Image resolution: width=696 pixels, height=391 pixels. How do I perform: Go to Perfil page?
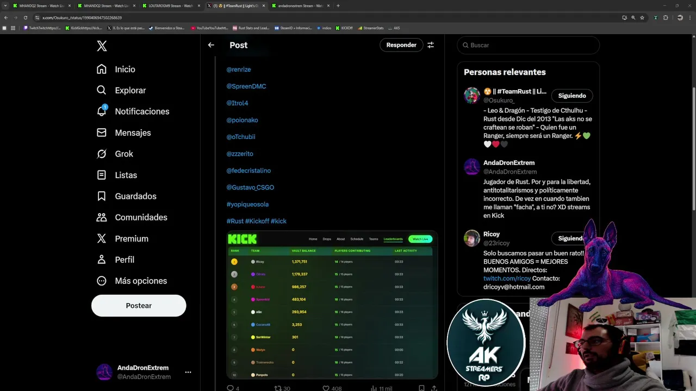(x=115, y=260)
